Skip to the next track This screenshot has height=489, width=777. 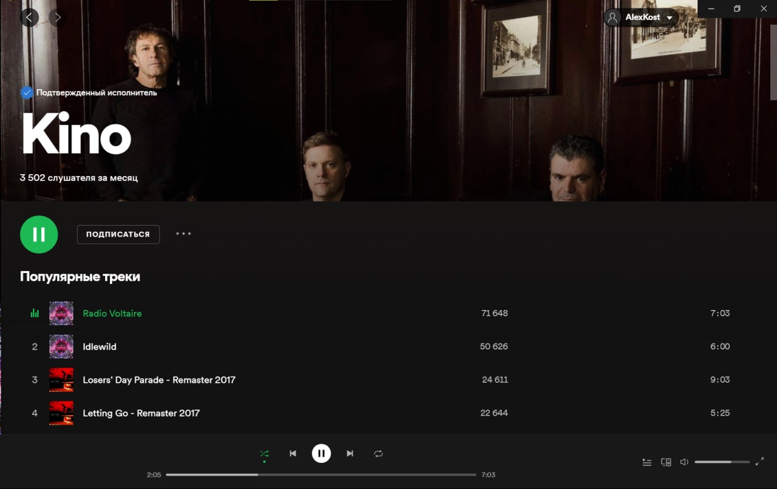coord(350,454)
